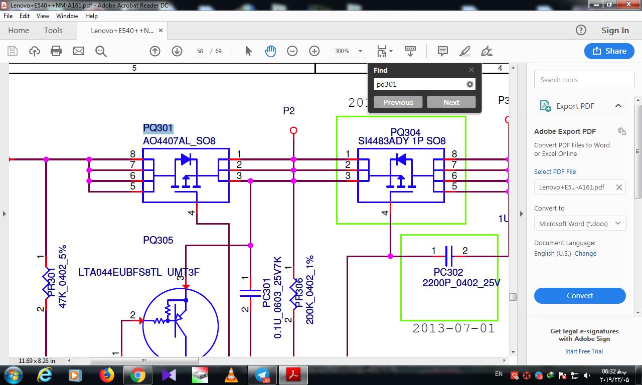Open the Window menu
642x385 pixels.
67,16
